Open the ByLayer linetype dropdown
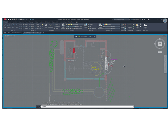This screenshot has height=126, width=168. tap(113, 29)
